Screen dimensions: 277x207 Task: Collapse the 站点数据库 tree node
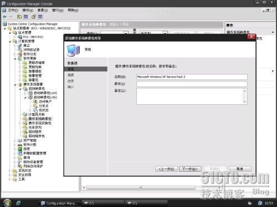pos(5,28)
